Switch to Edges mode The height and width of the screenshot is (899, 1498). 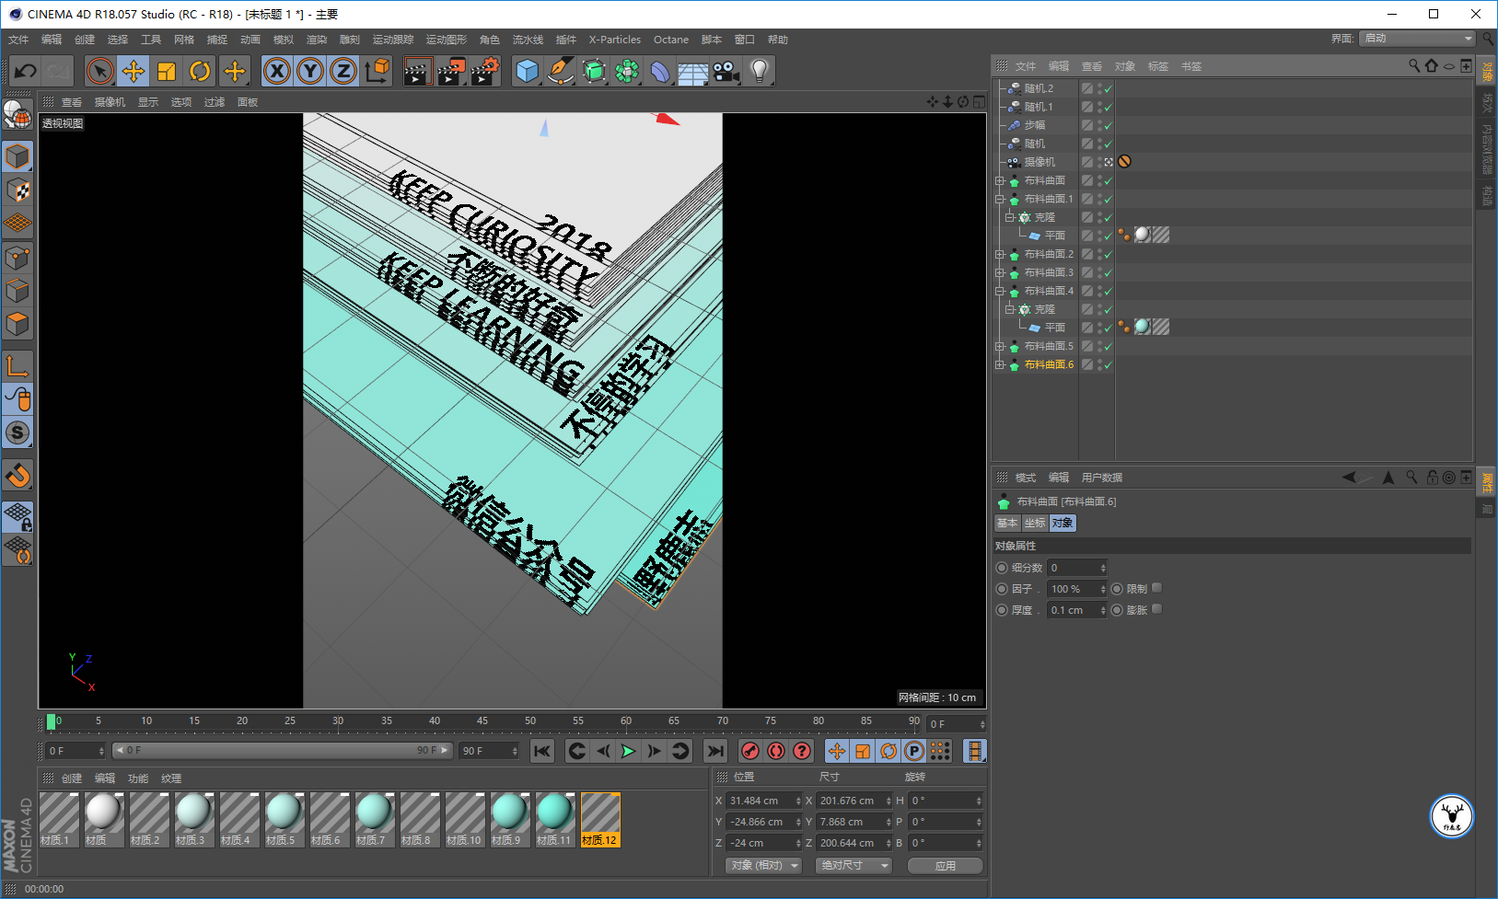(17, 291)
